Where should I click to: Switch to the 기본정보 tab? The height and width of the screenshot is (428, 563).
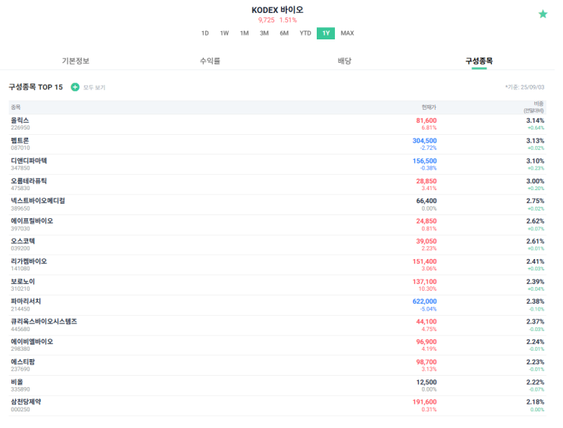[x=76, y=61]
